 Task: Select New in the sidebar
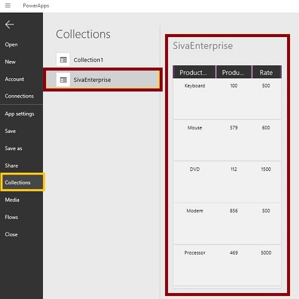point(10,62)
